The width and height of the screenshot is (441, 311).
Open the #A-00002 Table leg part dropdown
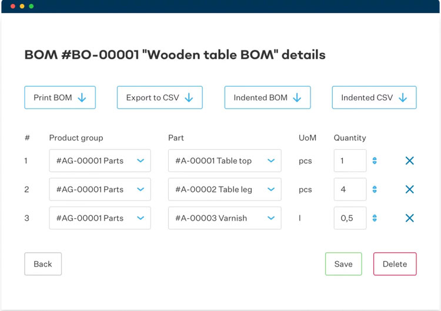click(225, 190)
